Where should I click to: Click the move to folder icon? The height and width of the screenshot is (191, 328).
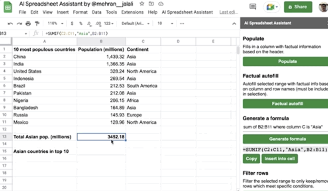pos(151,4)
